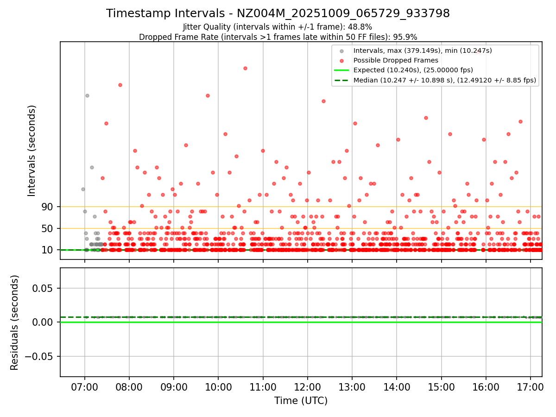Image resolution: width=556 pixels, height=417 pixels.
Task: Click the 10 tick label on interval axis
Action: pyautogui.click(x=48, y=250)
